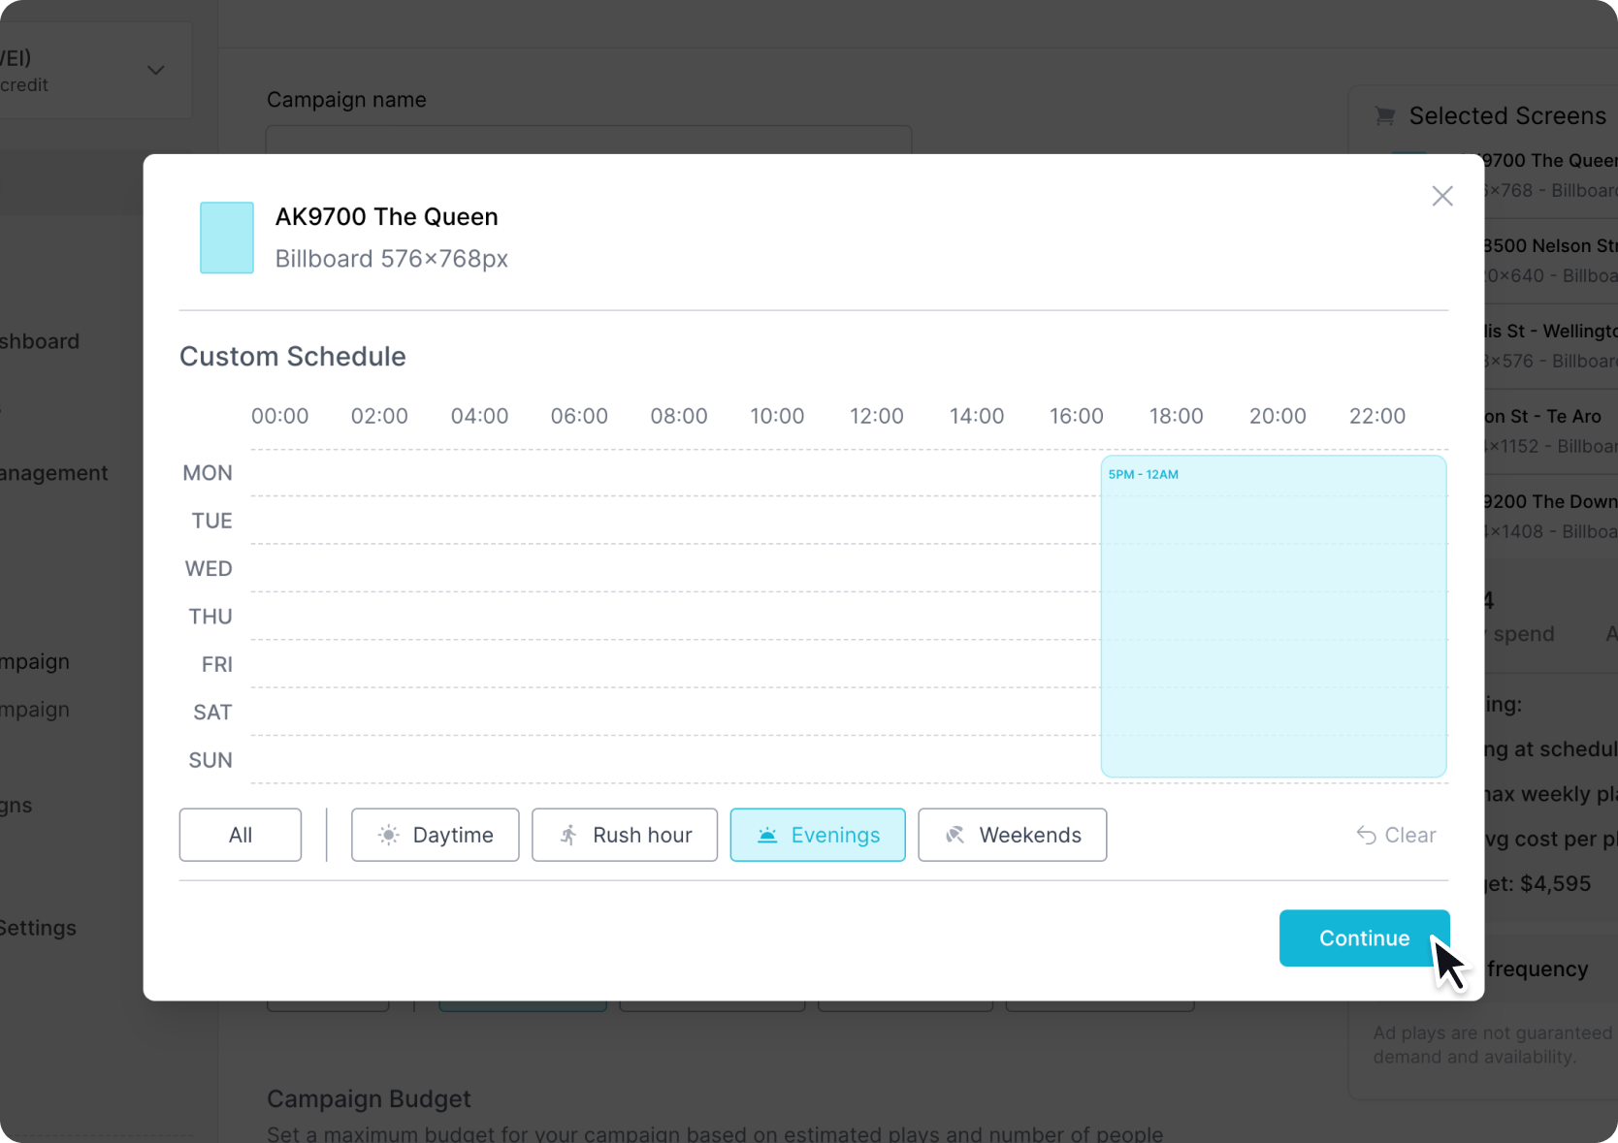Click the Selected Screens heading in background

tap(1507, 116)
